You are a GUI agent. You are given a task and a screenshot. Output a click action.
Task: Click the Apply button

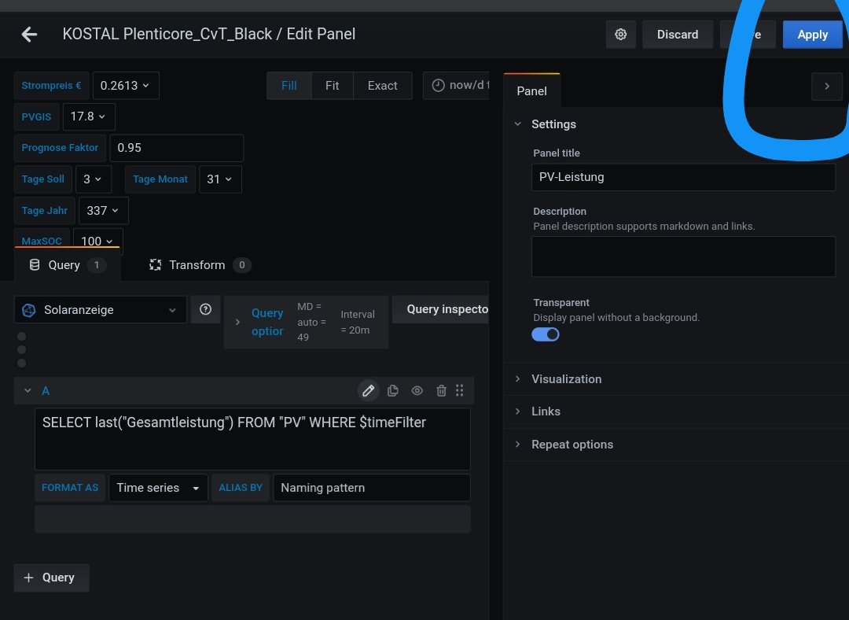click(x=812, y=35)
